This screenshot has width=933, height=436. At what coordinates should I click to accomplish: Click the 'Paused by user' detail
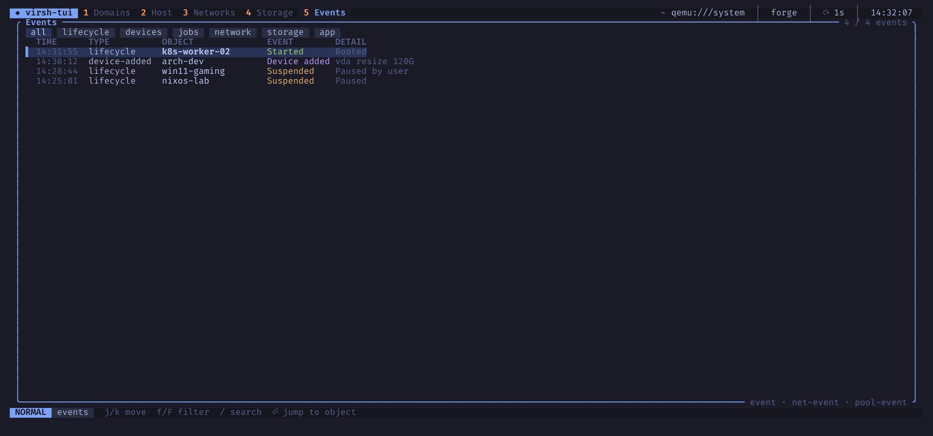point(372,71)
